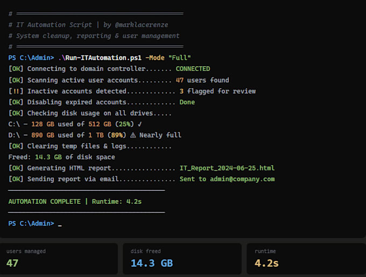
Task: Click the "Scanning active user accounts" line
Action: coord(118,80)
